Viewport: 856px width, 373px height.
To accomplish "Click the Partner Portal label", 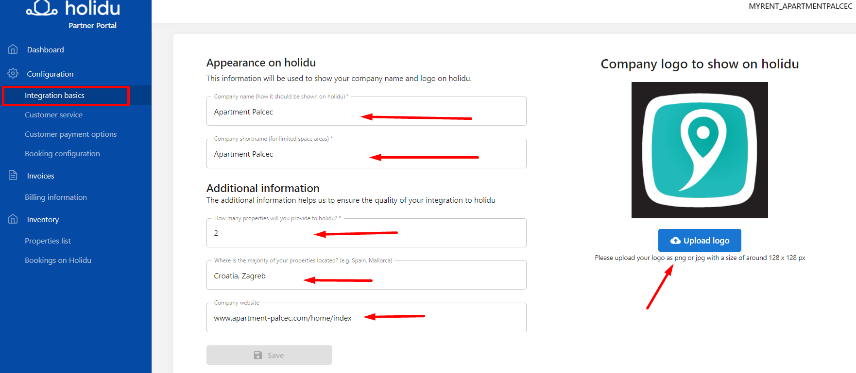I will click(x=92, y=26).
